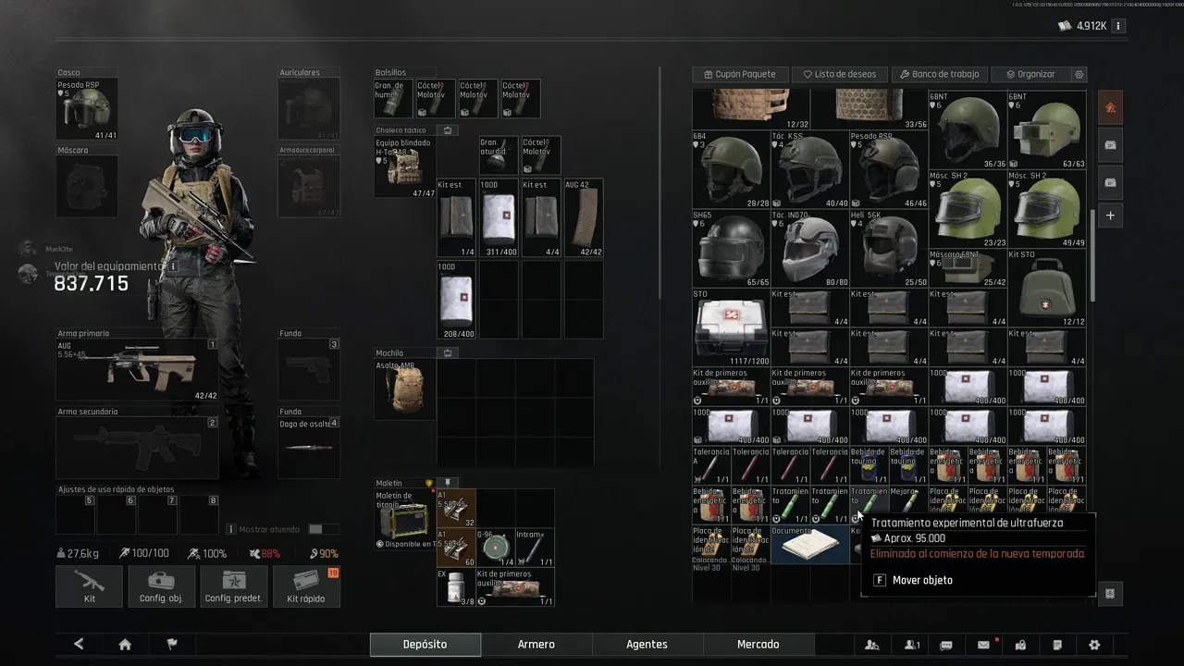Open the Kit button with rifle icon

point(90,586)
